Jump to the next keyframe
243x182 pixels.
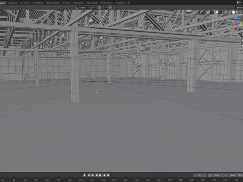click(x=104, y=175)
